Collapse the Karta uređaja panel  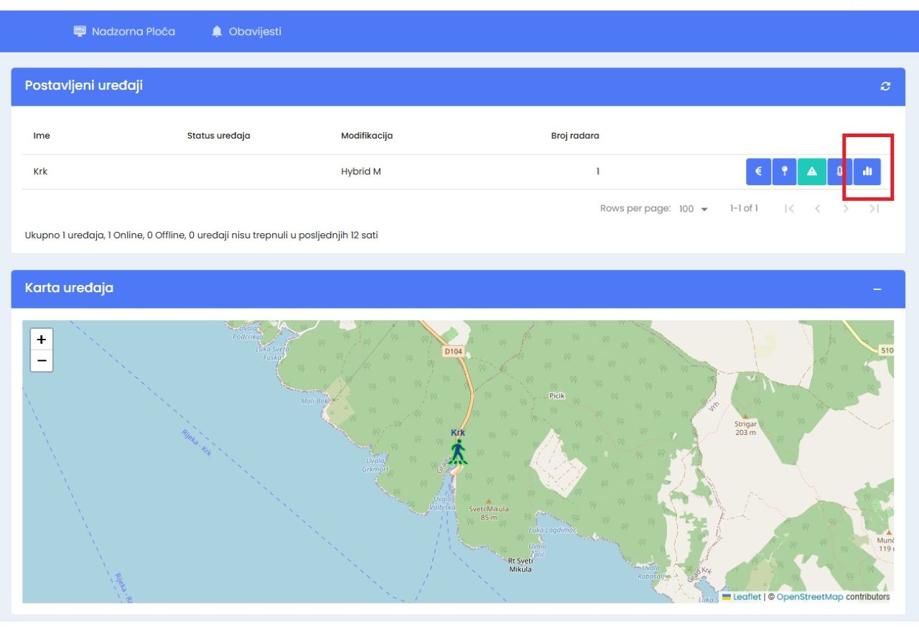(877, 289)
